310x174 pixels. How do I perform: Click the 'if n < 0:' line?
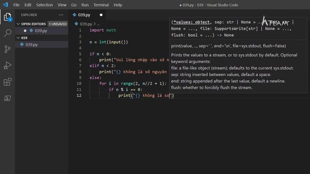[x=100, y=54]
